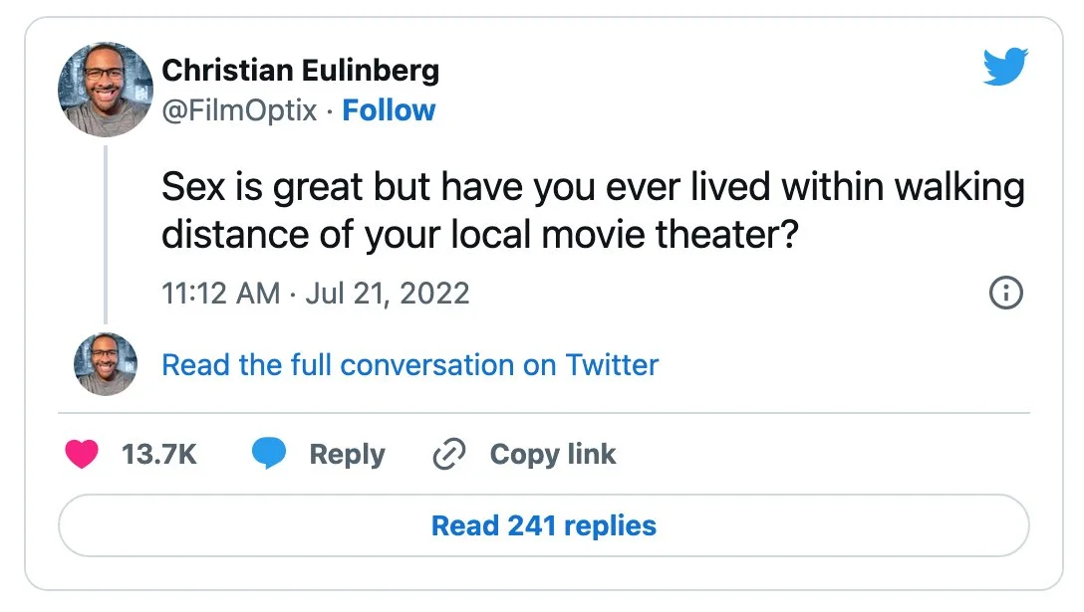The width and height of the screenshot is (1084, 612).
Task: Follow the @FilmOptix account
Action: tap(389, 110)
